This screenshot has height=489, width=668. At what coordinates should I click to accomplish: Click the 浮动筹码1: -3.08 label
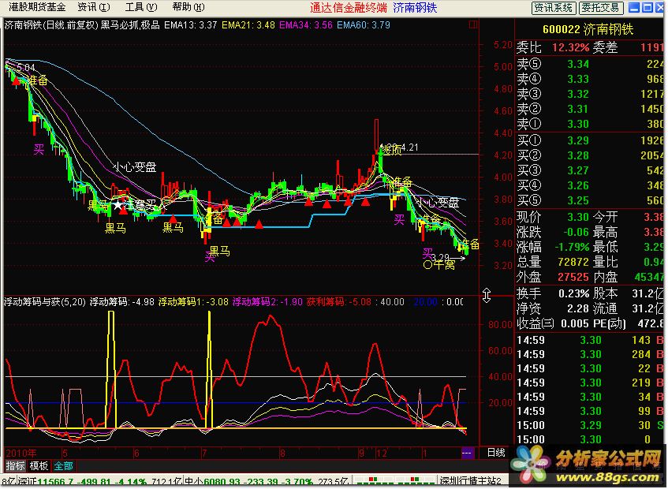(x=193, y=302)
